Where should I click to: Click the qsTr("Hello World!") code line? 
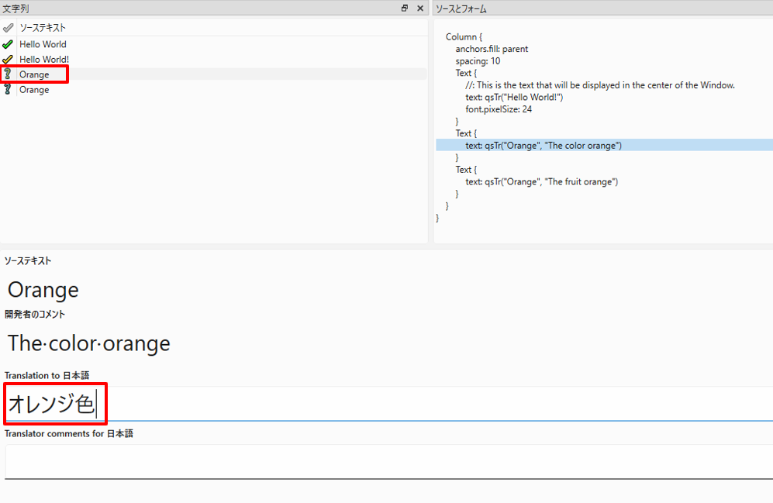(514, 97)
